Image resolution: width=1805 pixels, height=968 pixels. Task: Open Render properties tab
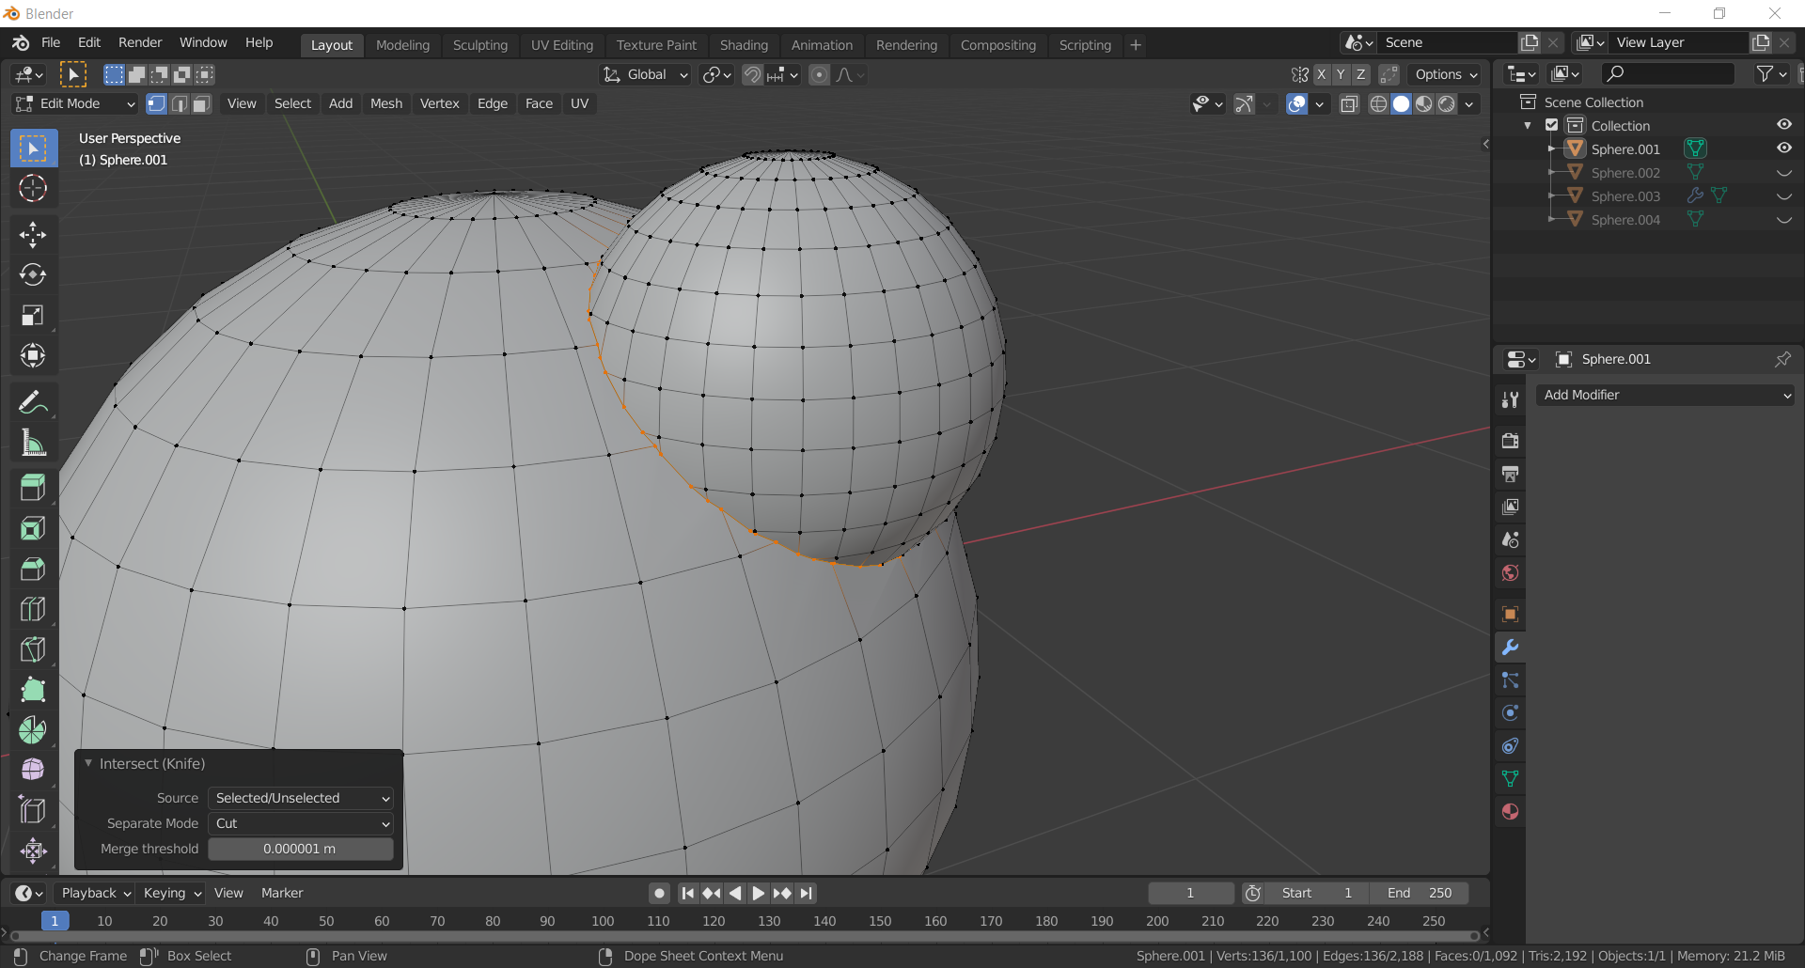click(1511, 441)
